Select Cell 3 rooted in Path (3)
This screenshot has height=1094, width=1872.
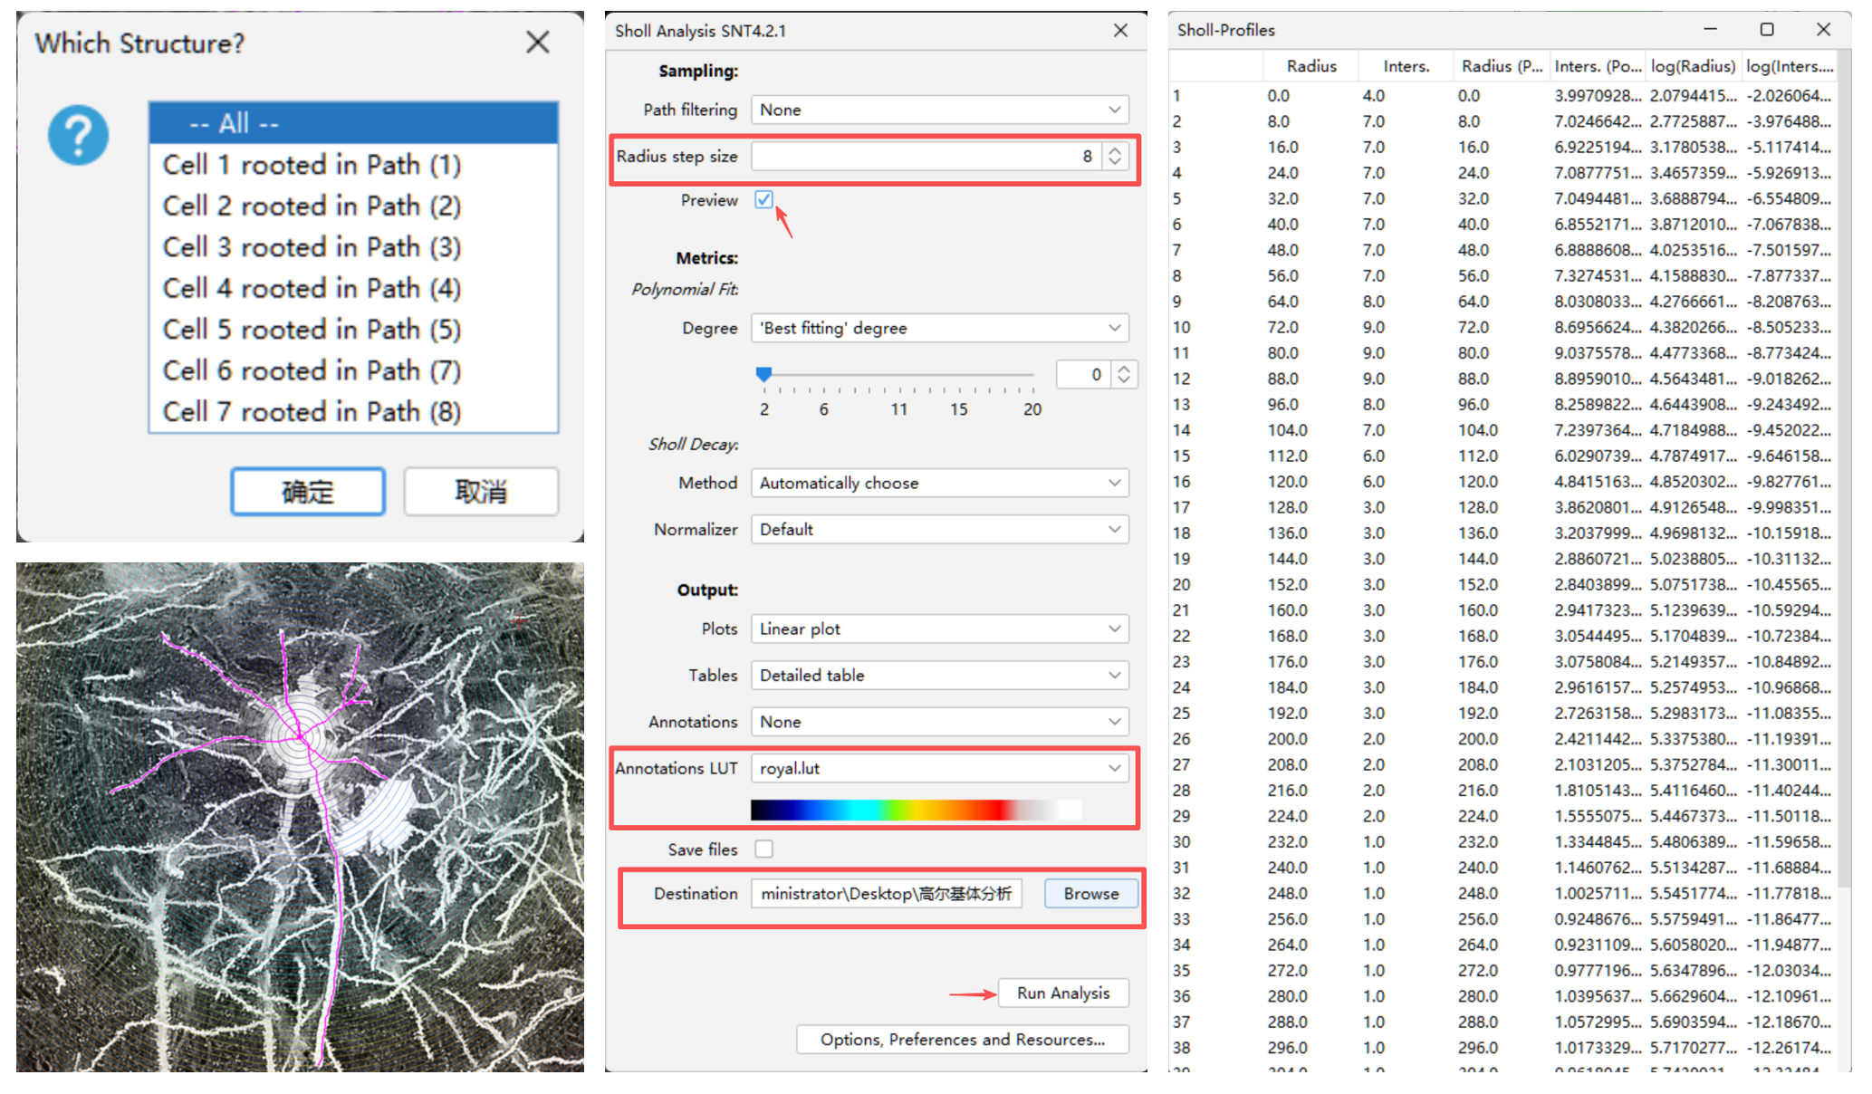[x=312, y=247]
